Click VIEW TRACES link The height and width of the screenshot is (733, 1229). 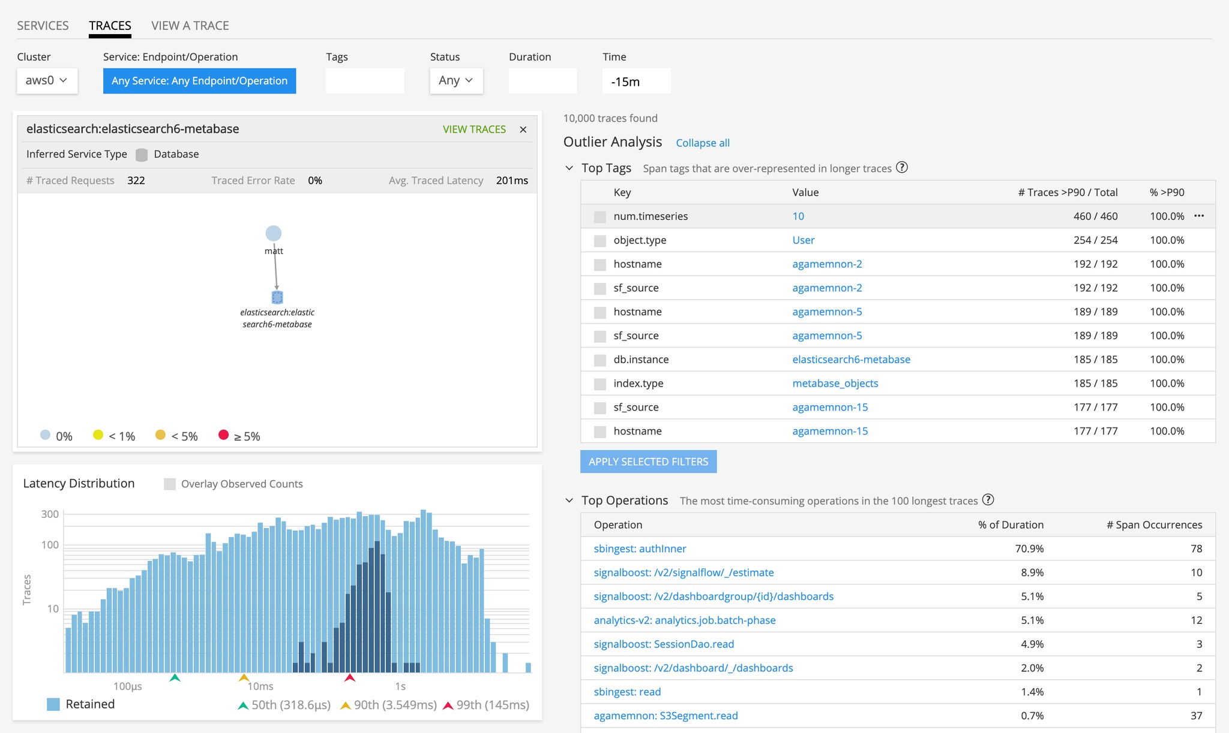click(474, 129)
